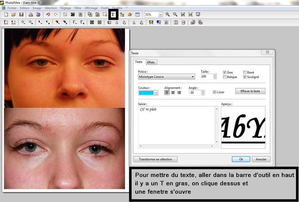Enable the Italique checkbox
The width and height of the screenshot is (299, 202).
(225, 77)
